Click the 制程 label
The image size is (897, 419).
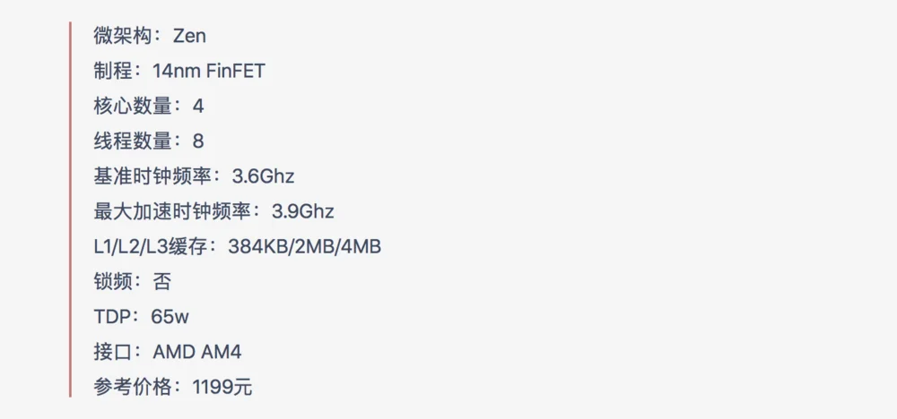click(x=113, y=72)
